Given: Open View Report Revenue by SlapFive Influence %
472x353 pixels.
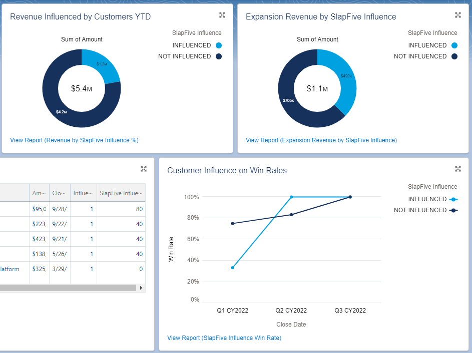Looking at the screenshot, I should 75,140.
